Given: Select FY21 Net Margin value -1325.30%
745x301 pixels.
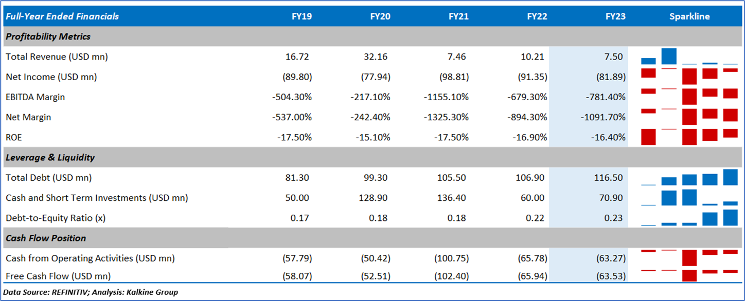Looking at the screenshot, I should (447, 117).
